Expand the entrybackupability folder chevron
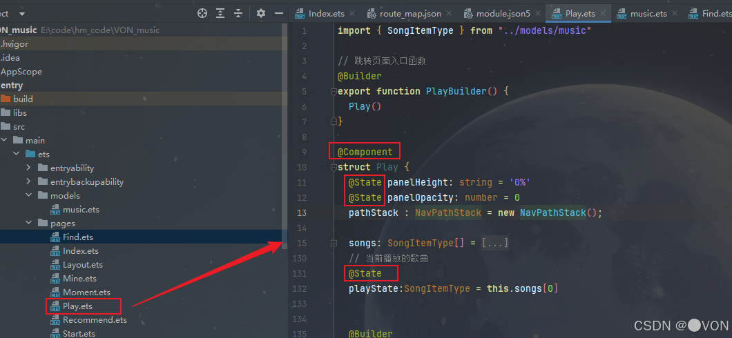Screen dimensions: 732x338 [28, 182]
